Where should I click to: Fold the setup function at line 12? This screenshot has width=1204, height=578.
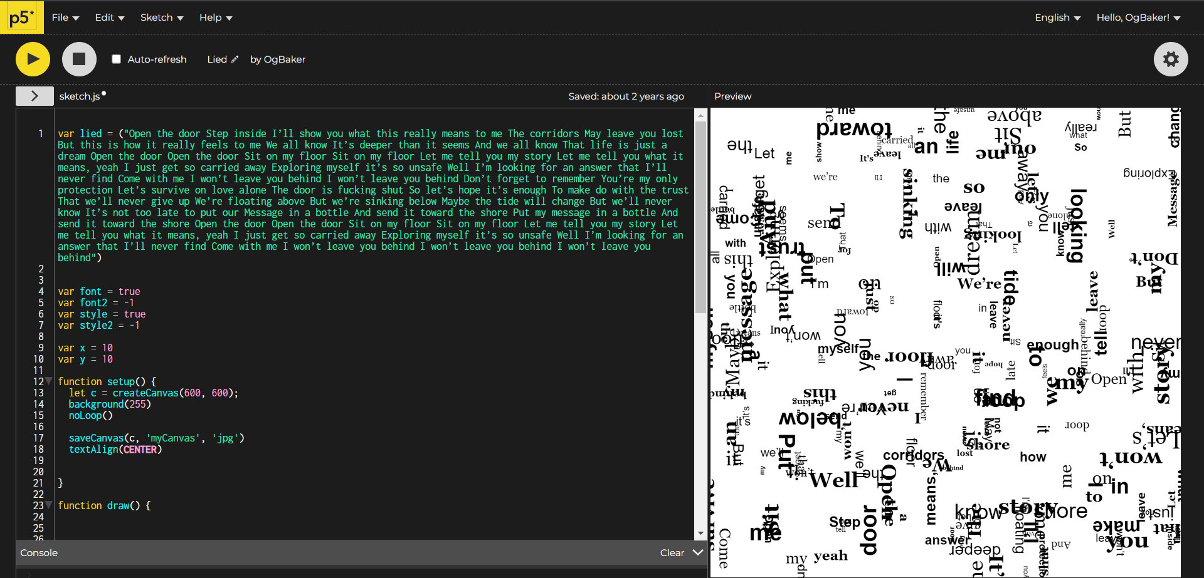[x=49, y=381]
